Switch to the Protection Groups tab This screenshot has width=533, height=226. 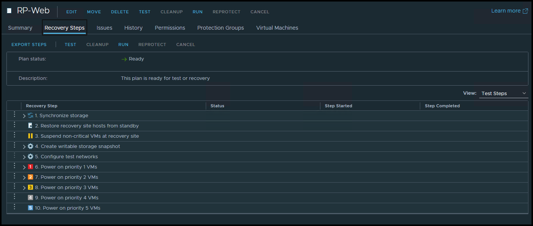[x=220, y=28]
